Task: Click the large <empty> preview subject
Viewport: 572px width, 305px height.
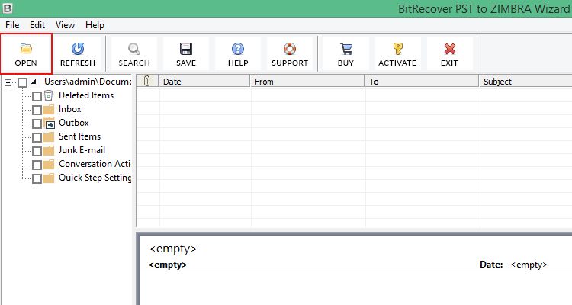Action: click(x=173, y=249)
